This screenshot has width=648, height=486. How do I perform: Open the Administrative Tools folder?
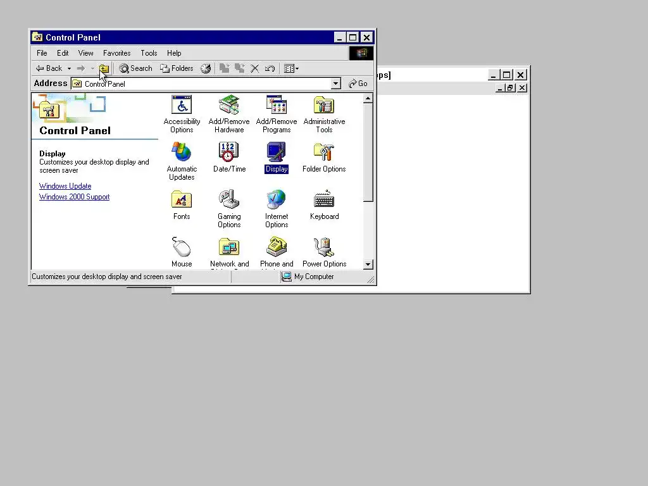pos(324,114)
